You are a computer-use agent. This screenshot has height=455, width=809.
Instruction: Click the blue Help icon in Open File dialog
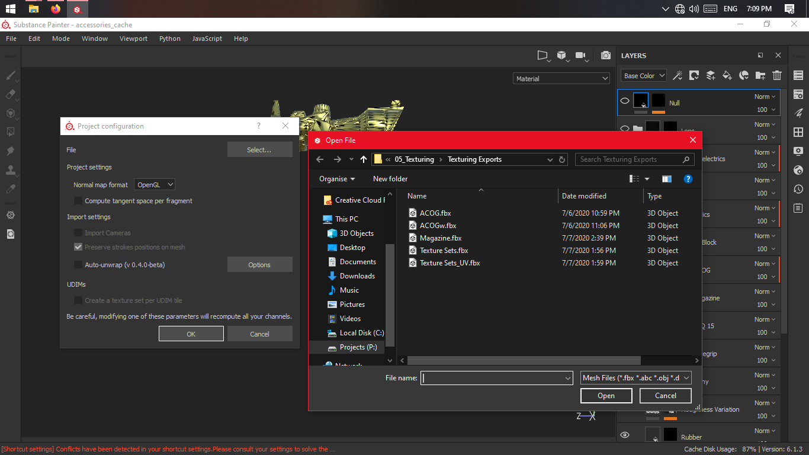pyautogui.click(x=688, y=179)
